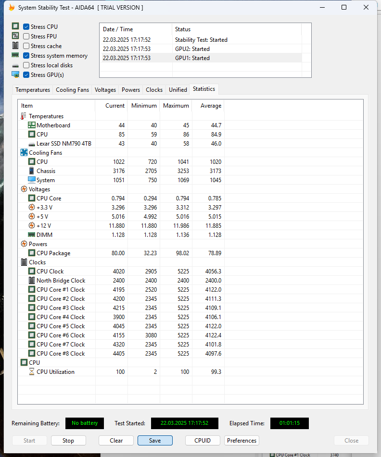The image size is (381, 457).
Task: Disable the Stress CPU checkbox
Action: [x=26, y=27]
